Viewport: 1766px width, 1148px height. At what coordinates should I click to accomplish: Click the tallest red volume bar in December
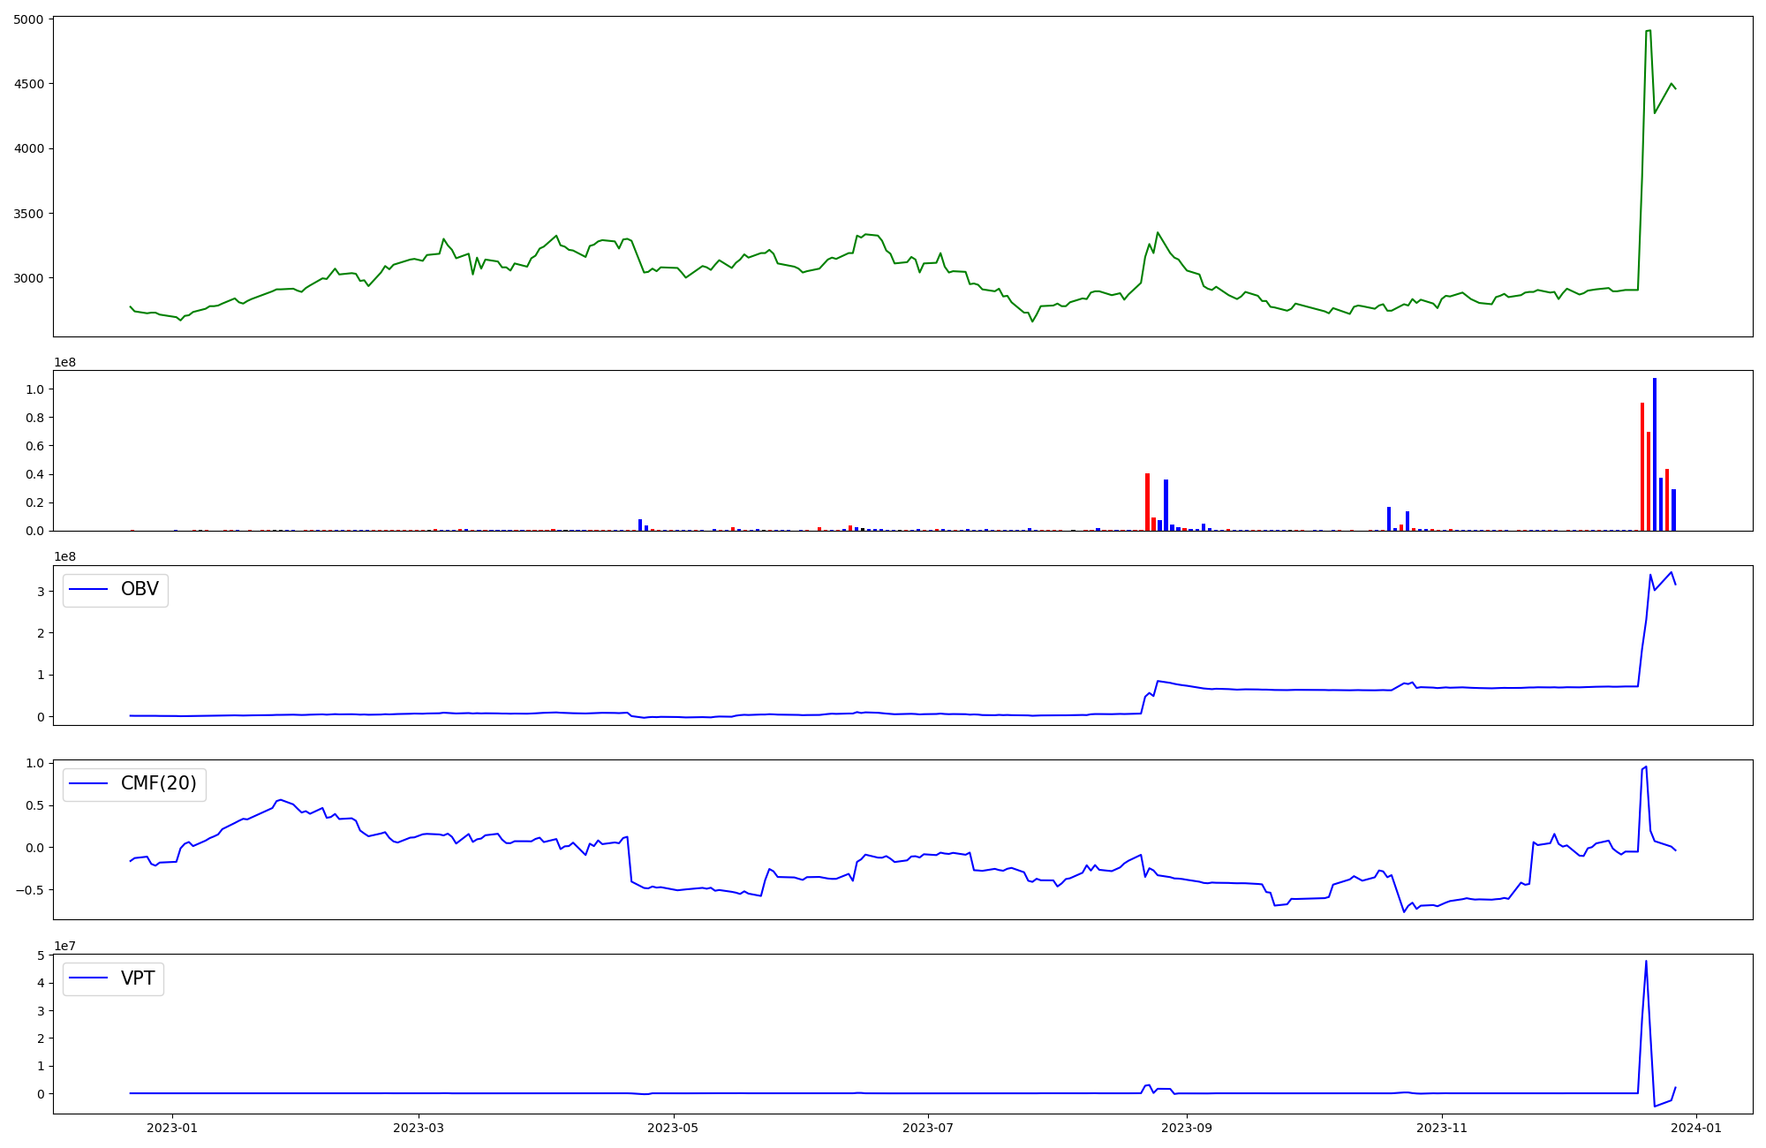click(x=1642, y=468)
